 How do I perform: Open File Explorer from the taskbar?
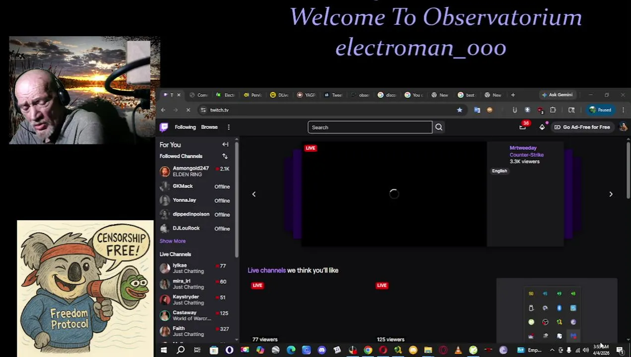click(x=428, y=350)
